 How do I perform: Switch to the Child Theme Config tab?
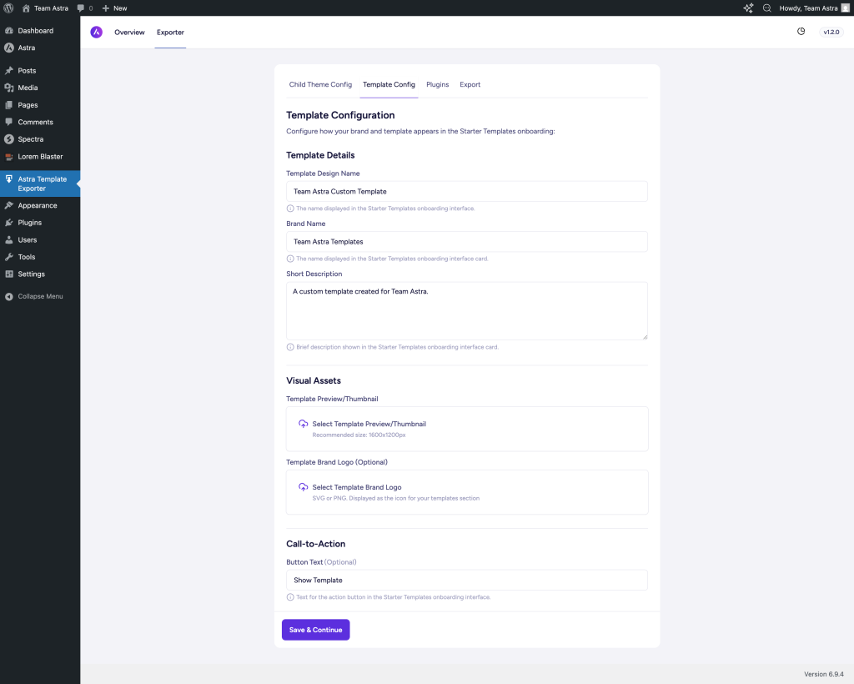[x=320, y=84]
